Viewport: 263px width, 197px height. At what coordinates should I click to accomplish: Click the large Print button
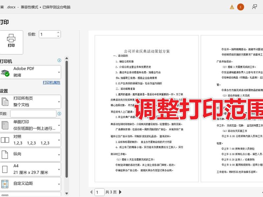pyautogui.click(x=11, y=42)
